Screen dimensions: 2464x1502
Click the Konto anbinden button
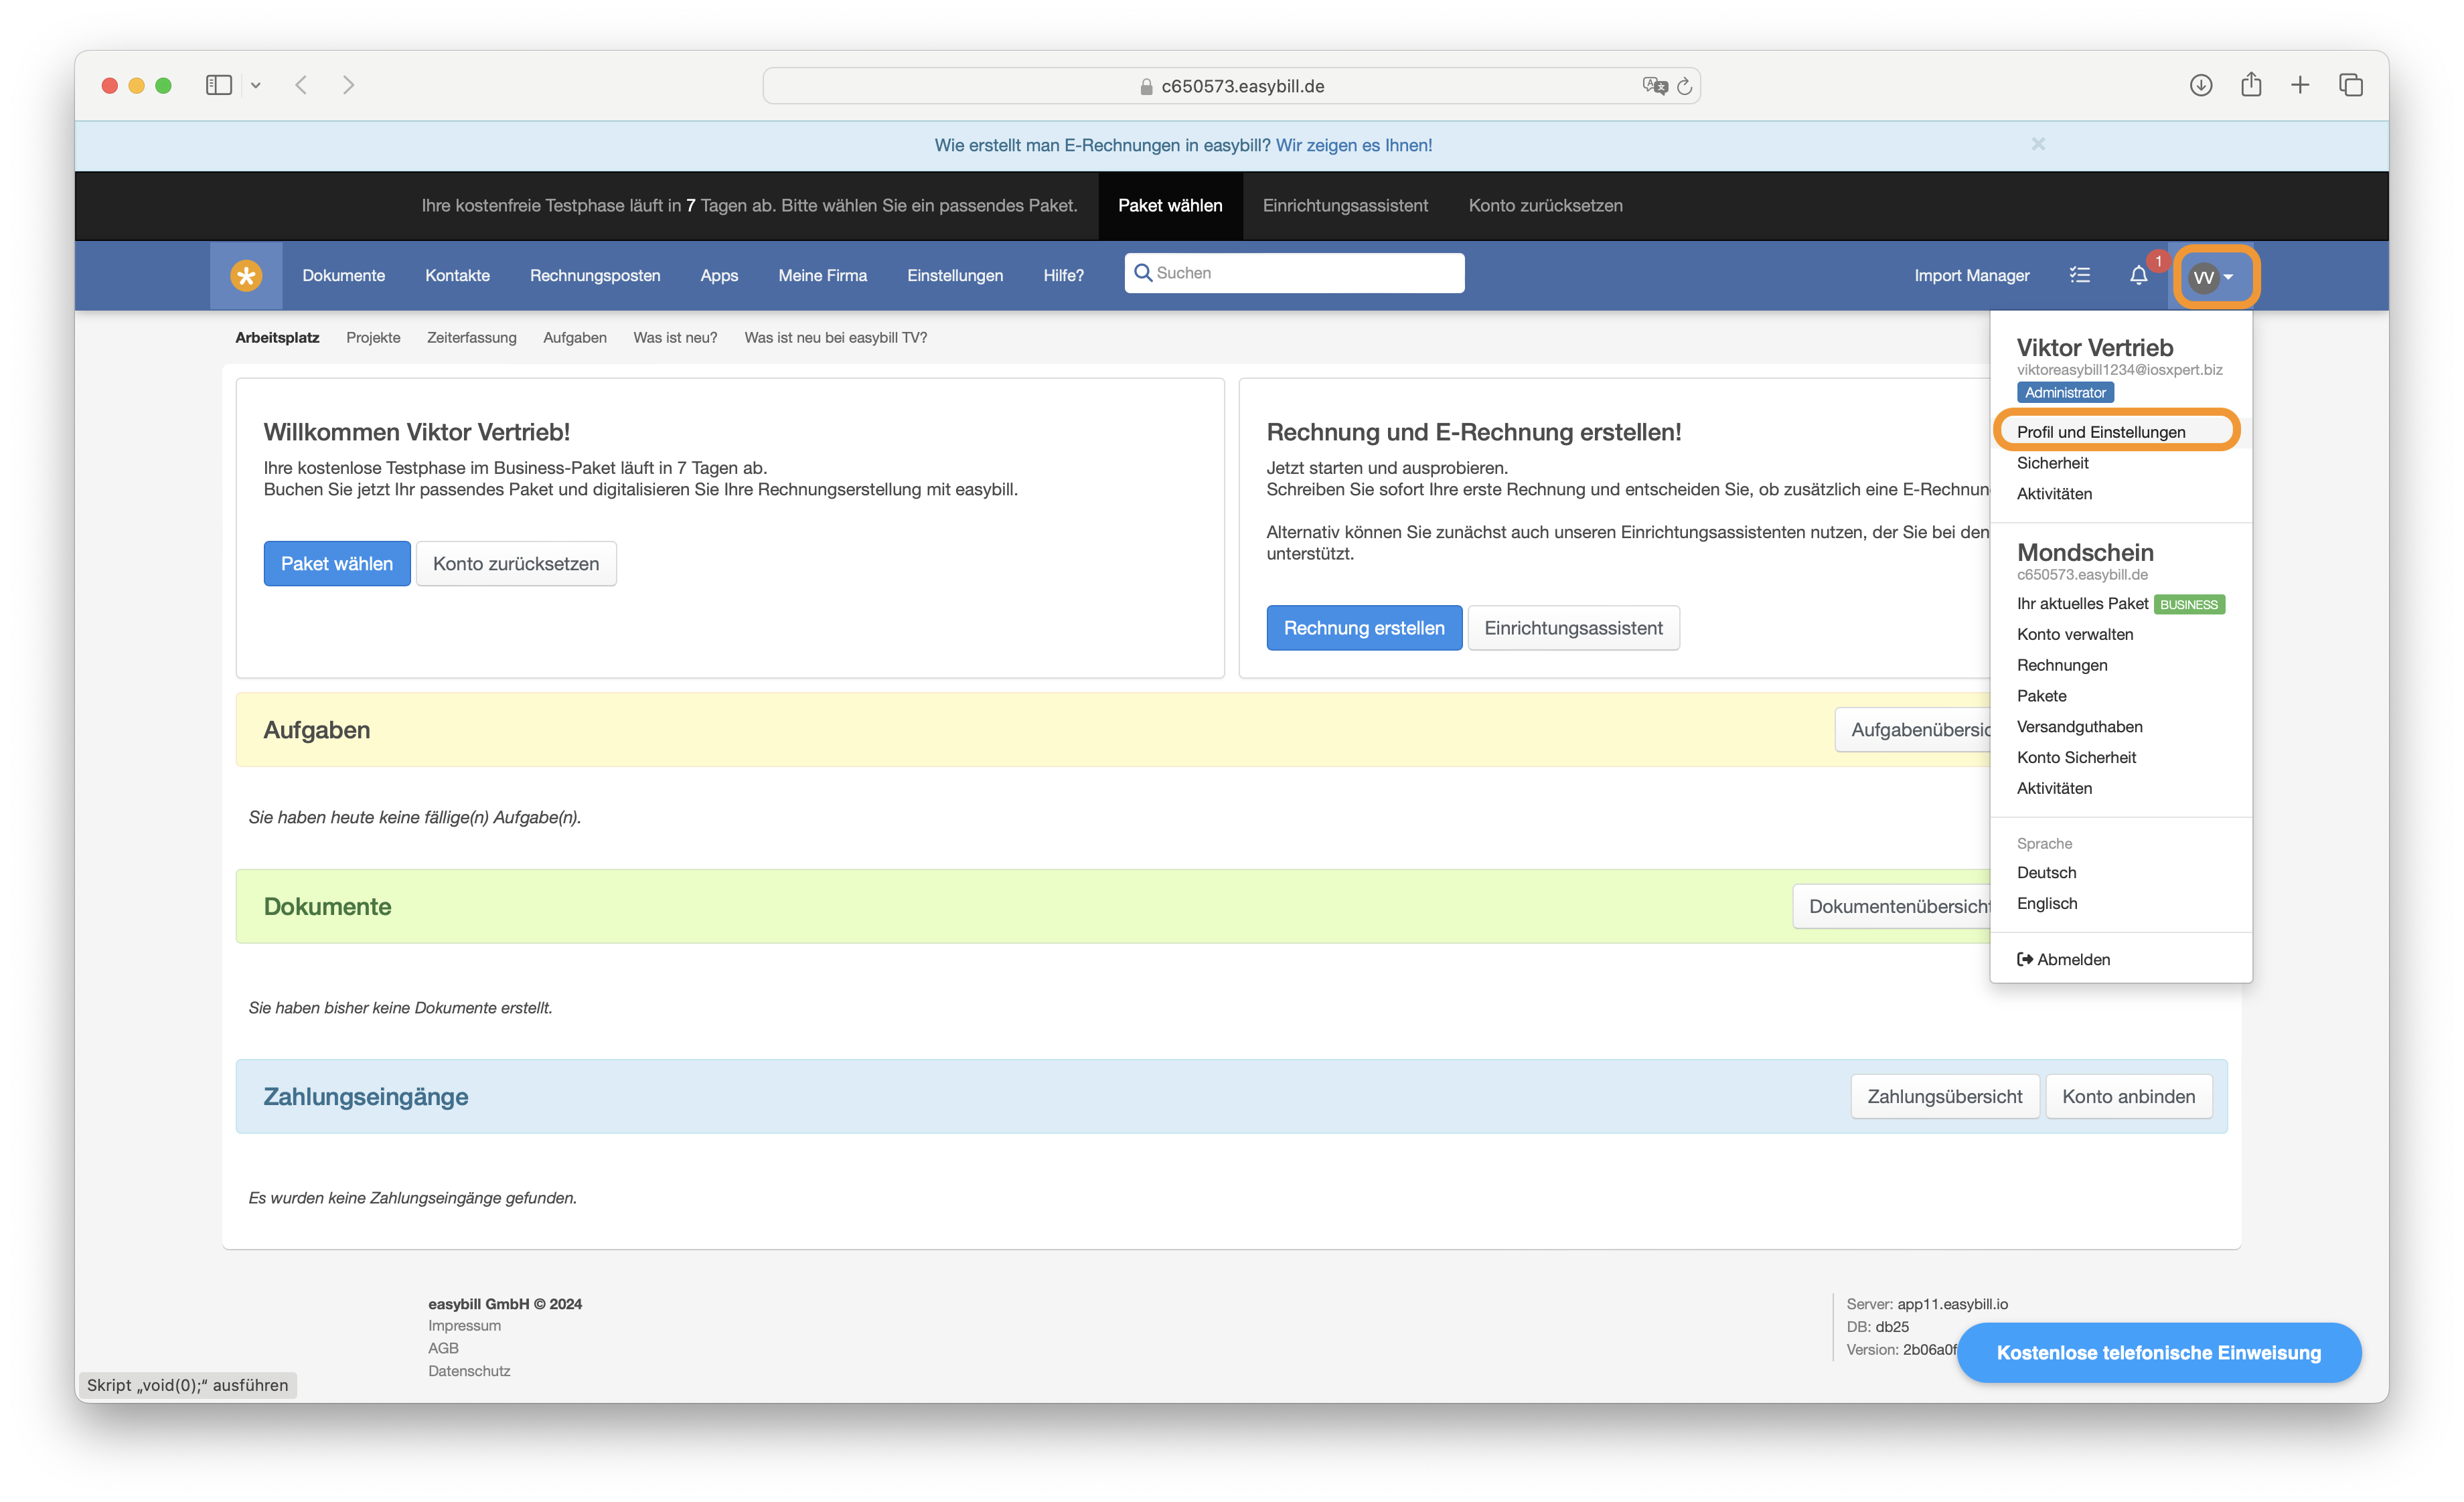2128,1096
